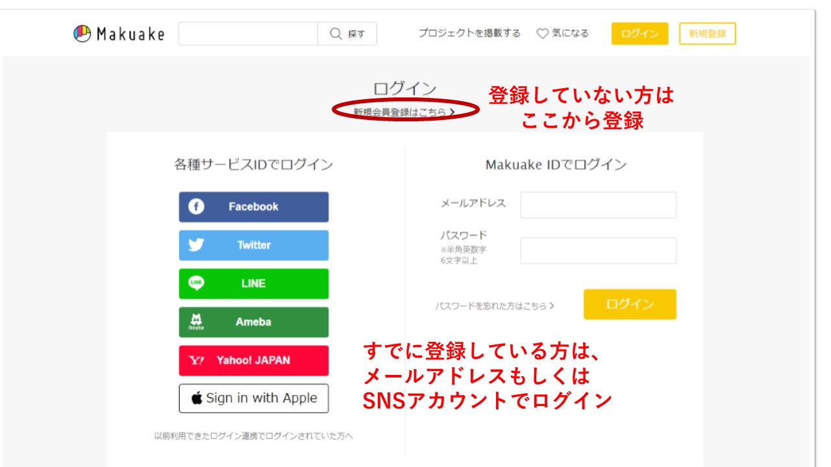Sign in using Yahoo! JAPAN

254,361
